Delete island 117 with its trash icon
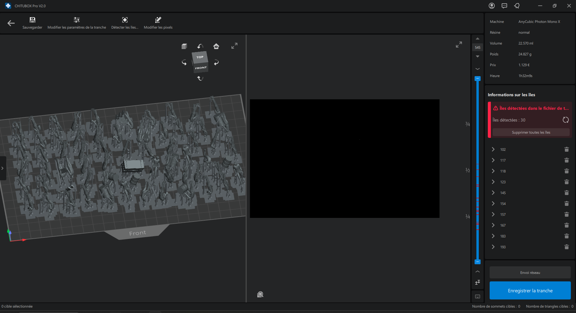Image resolution: width=576 pixels, height=313 pixels. tap(567, 160)
